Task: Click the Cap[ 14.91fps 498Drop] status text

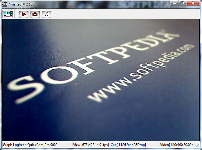Action: tap(128, 145)
